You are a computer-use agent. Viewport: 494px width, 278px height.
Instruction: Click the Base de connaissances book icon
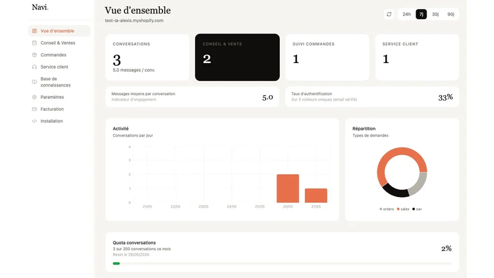[35, 82]
